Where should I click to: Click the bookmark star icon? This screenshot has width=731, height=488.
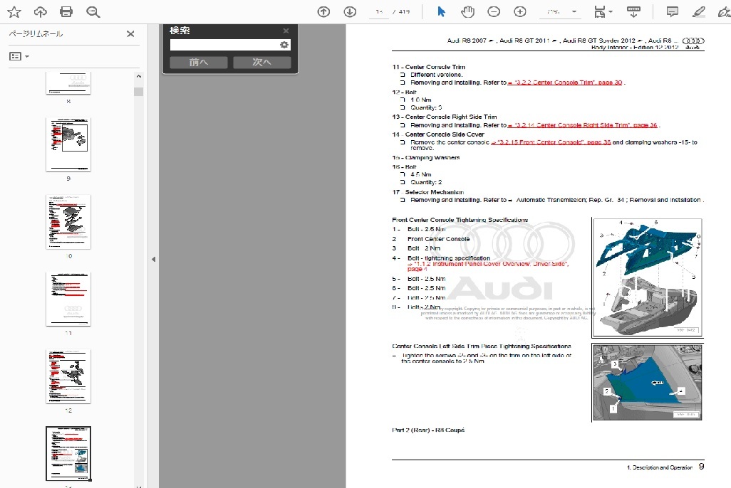[x=14, y=11]
